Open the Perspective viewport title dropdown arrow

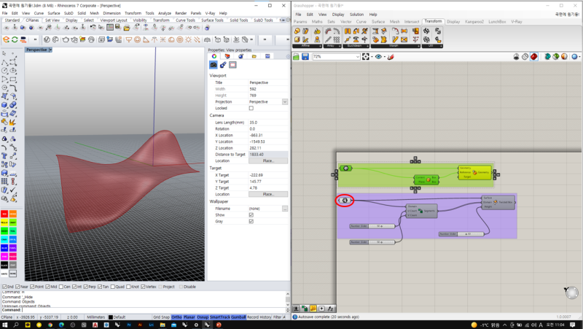point(50,50)
